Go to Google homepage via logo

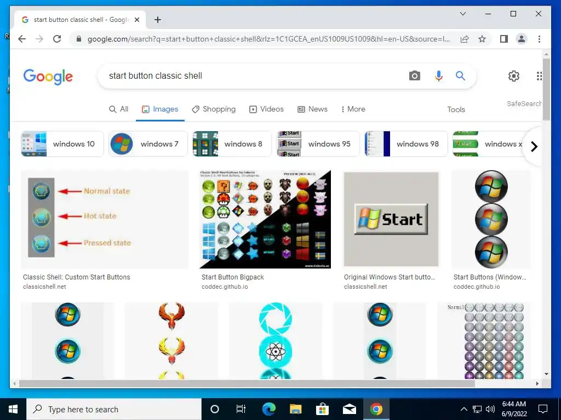click(x=48, y=77)
